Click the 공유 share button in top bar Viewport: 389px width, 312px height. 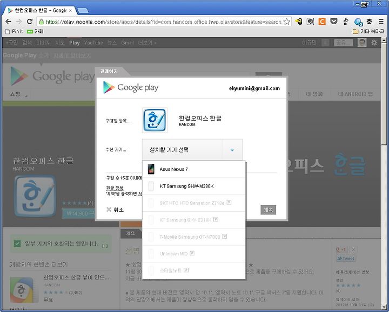(x=343, y=43)
